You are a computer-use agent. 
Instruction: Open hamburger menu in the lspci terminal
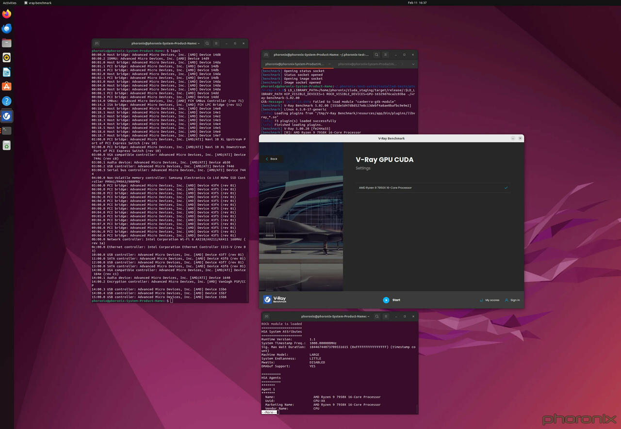pyautogui.click(x=216, y=43)
